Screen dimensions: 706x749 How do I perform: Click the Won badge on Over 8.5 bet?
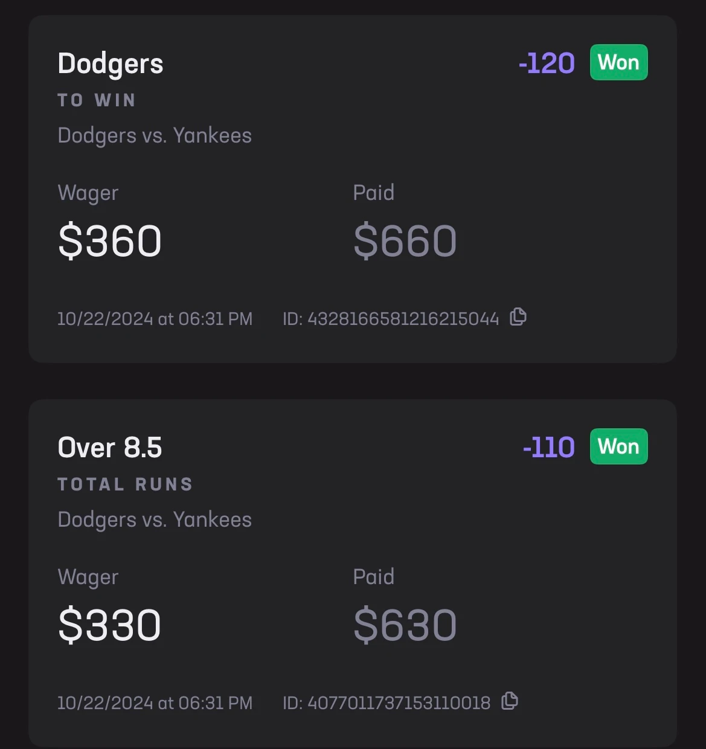coord(618,446)
